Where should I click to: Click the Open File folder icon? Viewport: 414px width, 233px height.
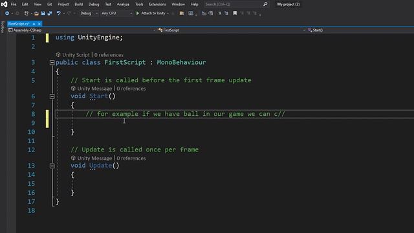(36, 13)
